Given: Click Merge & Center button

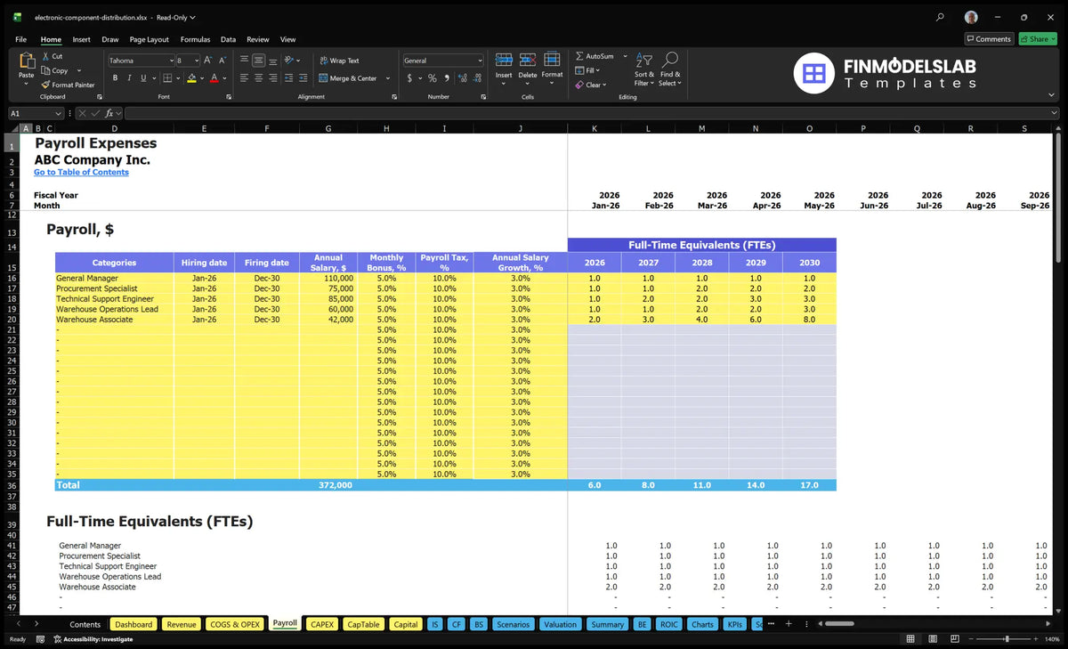Looking at the screenshot, I should tap(348, 78).
